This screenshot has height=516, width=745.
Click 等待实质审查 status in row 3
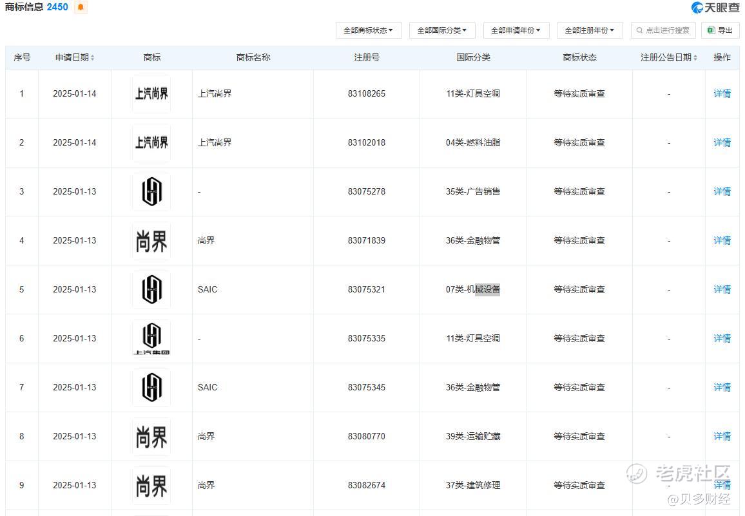[x=579, y=191]
